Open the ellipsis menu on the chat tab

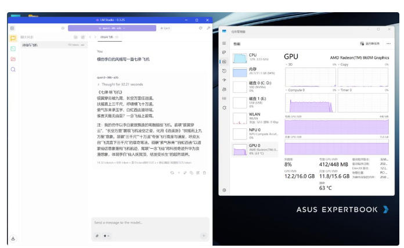(117, 37)
